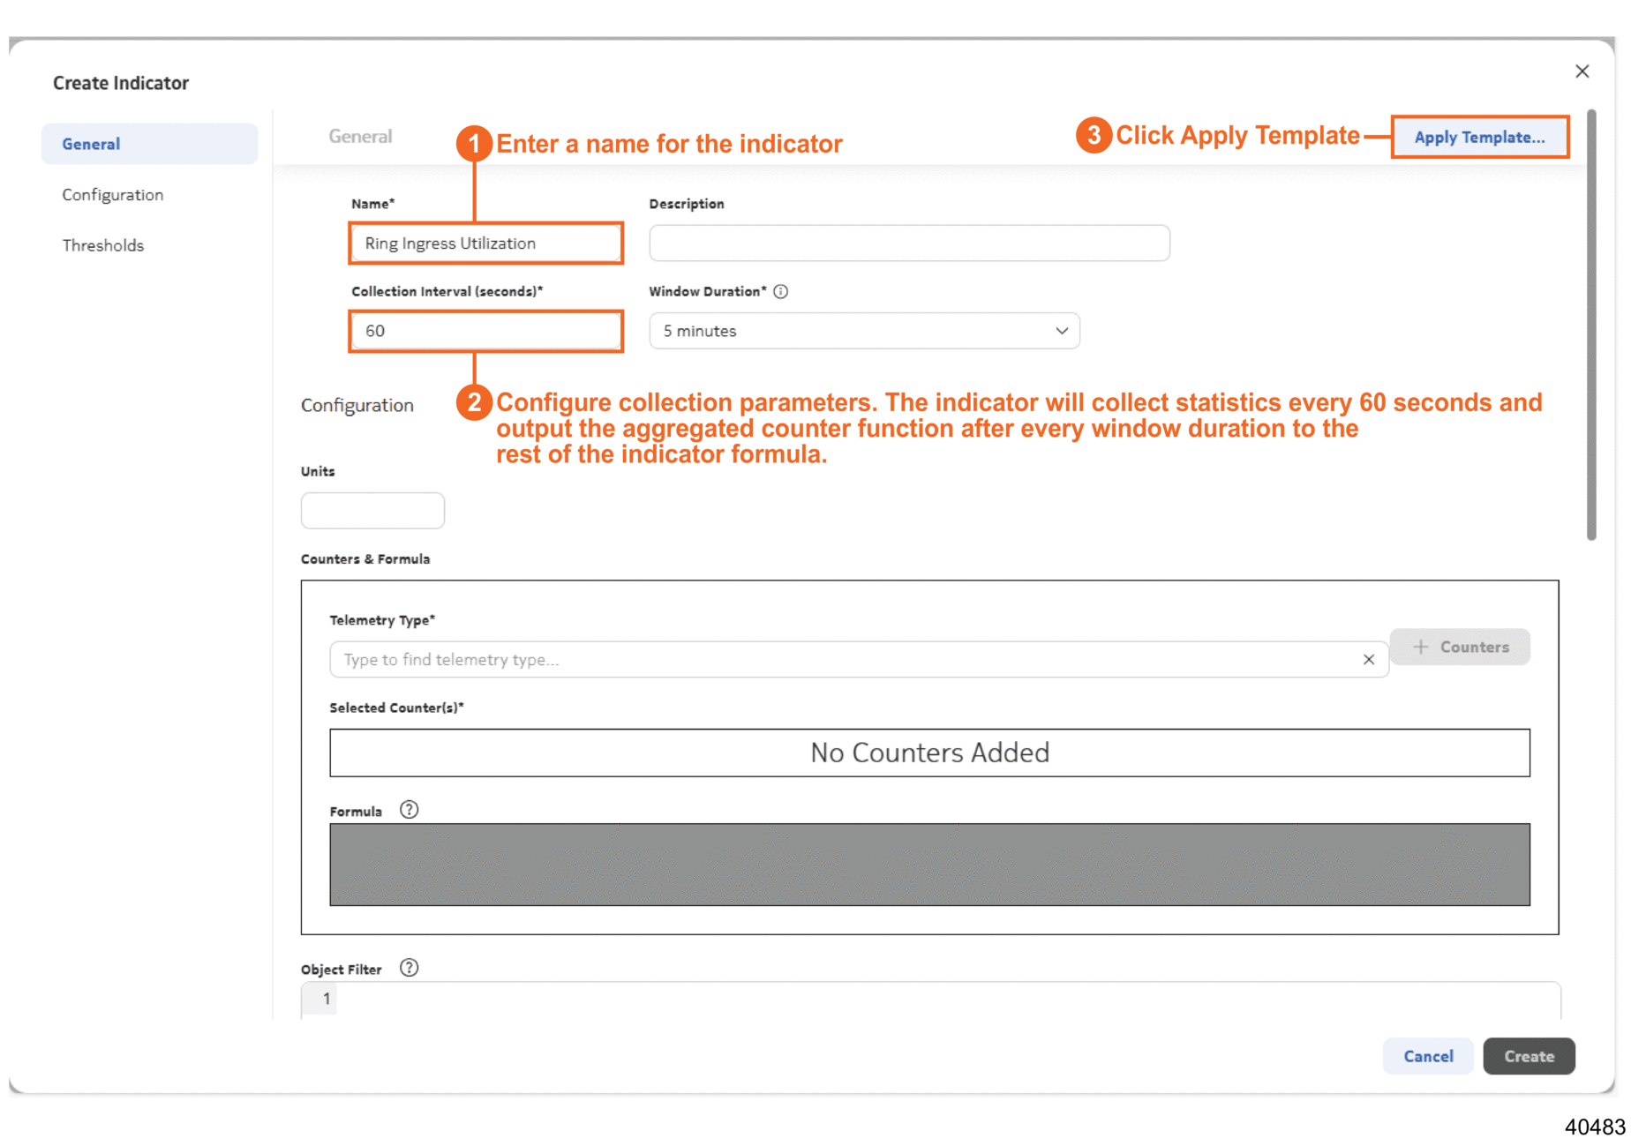Open the Window Duration dropdown
This screenshot has height=1146, width=1631.
pos(863,331)
